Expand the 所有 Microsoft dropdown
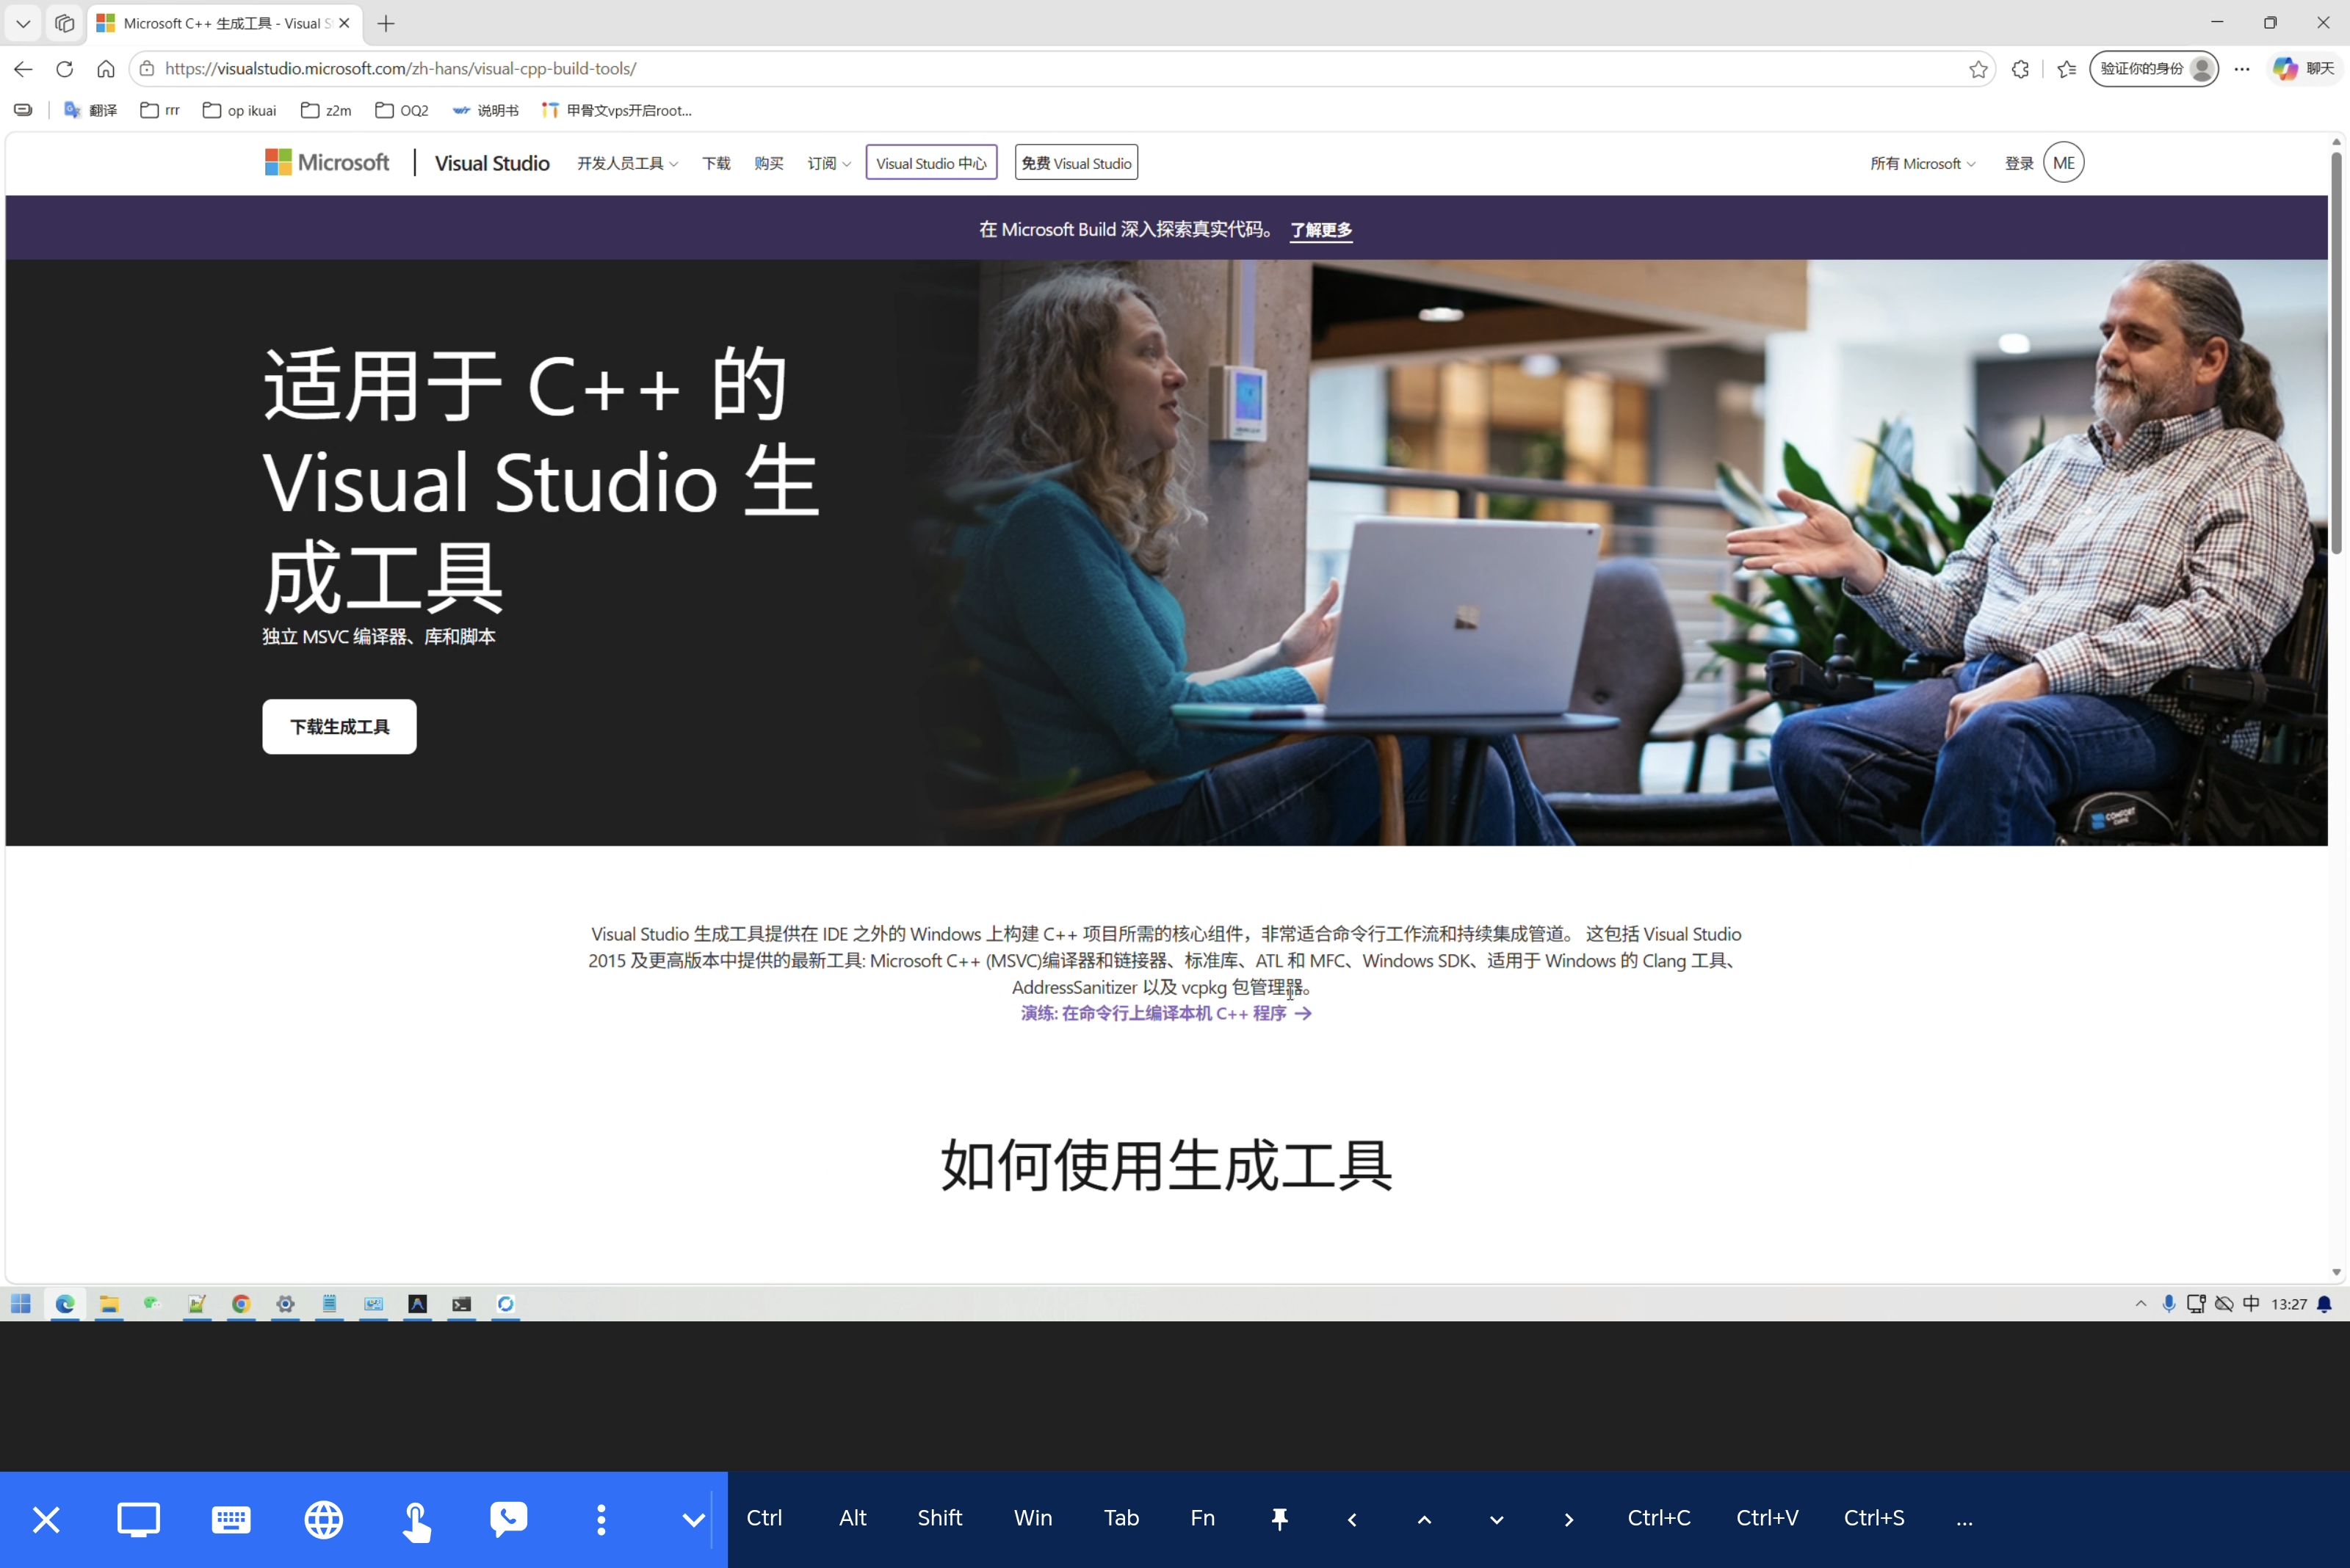 (1923, 163)
